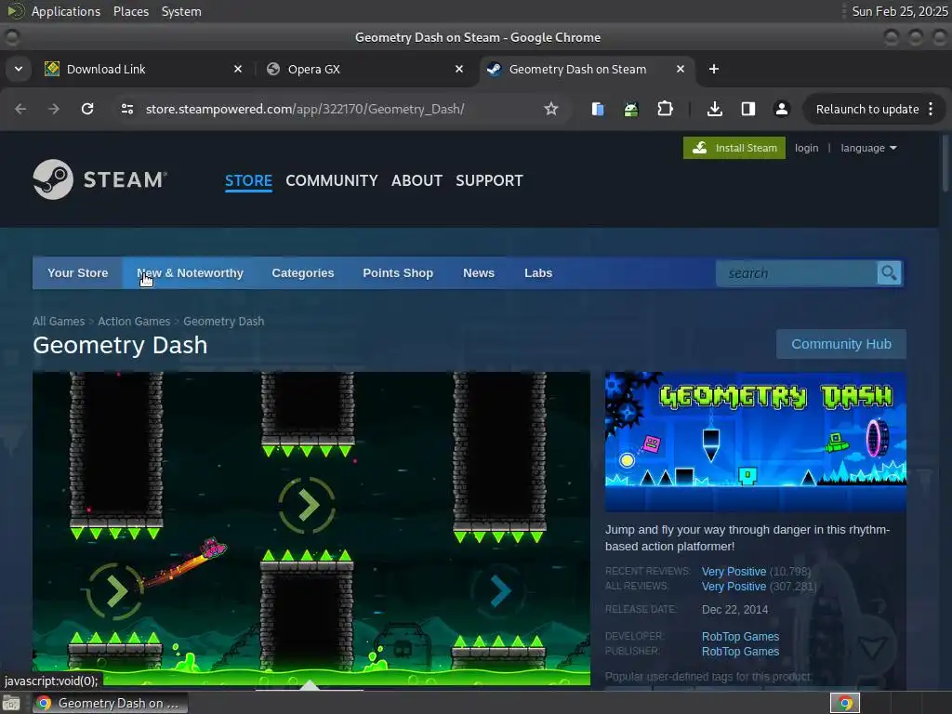The image size is (952, 714).
Task: Open the System menu in top panel
Action: pyautogui.click(x=181, y=11)
